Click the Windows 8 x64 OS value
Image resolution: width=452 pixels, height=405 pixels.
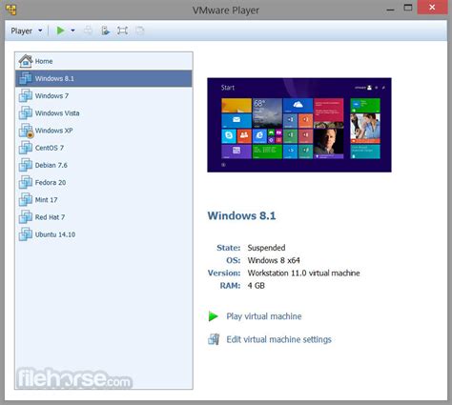click(274, 260)
